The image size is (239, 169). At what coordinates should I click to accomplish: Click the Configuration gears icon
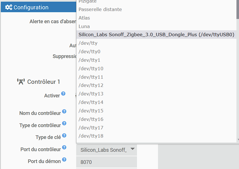click(9, 8)
